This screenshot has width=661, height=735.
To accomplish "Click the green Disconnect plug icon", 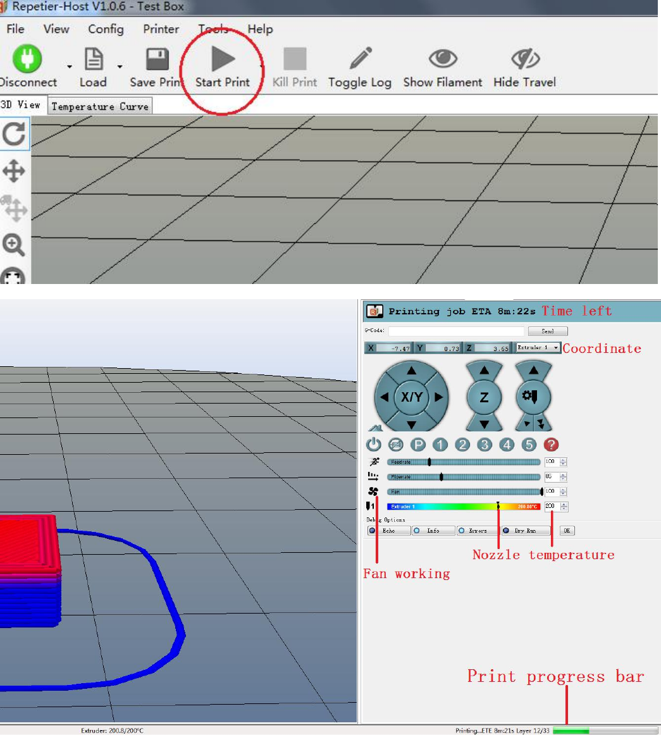I will coord(27,59).
